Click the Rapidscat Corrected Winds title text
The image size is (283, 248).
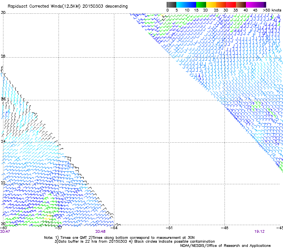click(x=68, y=6)
